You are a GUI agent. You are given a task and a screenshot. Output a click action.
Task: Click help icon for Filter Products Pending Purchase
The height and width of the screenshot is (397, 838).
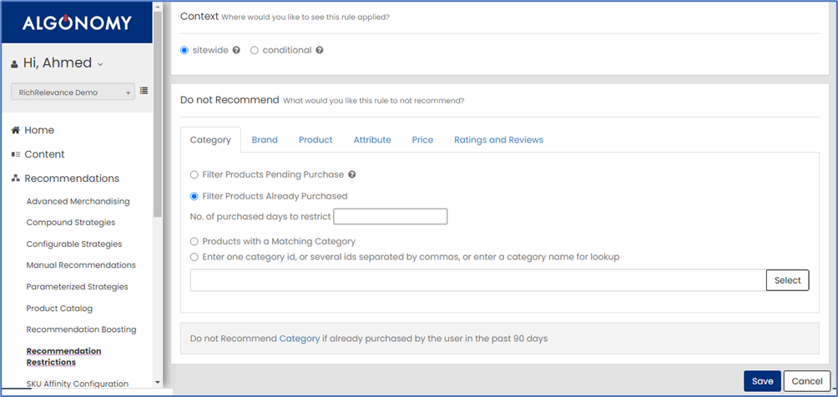pyautogui.click(x=351, y=175)
